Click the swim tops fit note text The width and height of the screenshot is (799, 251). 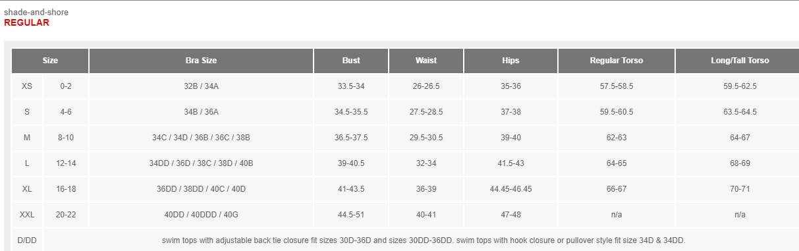tap(424, 240)
